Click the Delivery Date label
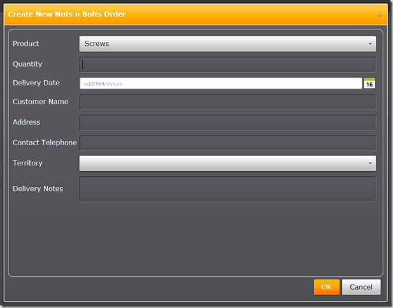Image resolution: width=393 pixels, height=308 pixels. tap(36, 83)
